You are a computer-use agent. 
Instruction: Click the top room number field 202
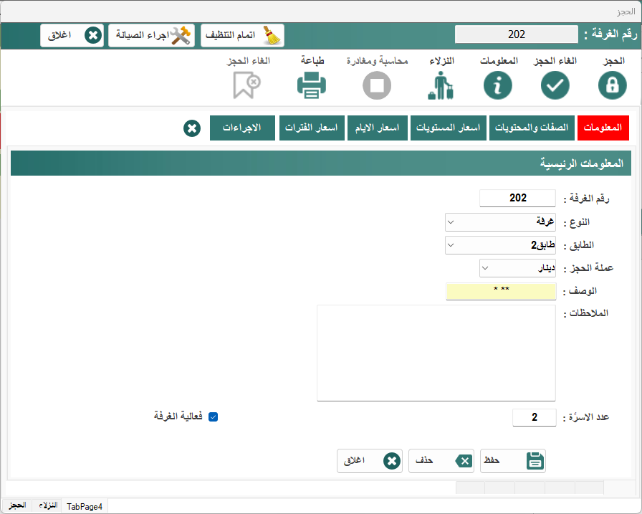[x=517, y=34]
